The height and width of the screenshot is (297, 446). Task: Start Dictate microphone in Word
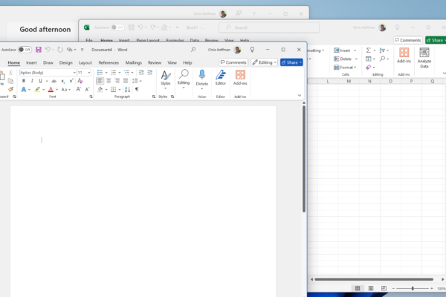(x=202, y=78)
